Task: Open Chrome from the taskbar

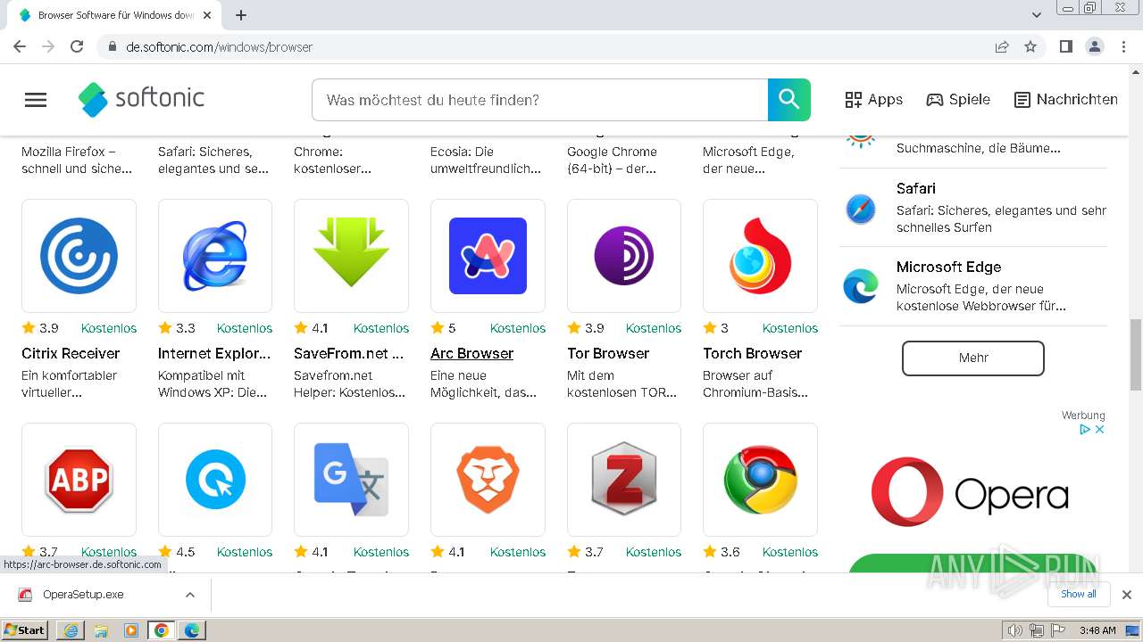Action: 162,630
